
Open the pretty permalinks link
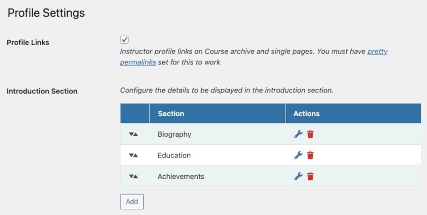click(377, 51)
